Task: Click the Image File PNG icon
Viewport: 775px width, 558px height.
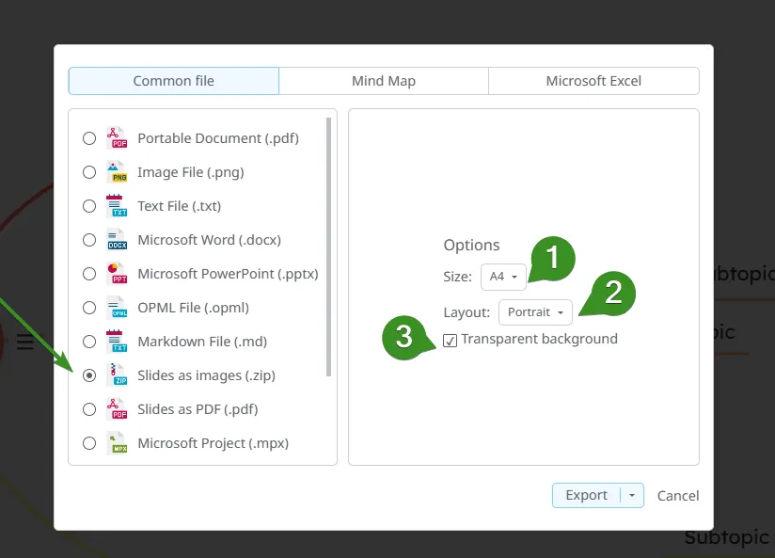Action: (x=117, y=172)
